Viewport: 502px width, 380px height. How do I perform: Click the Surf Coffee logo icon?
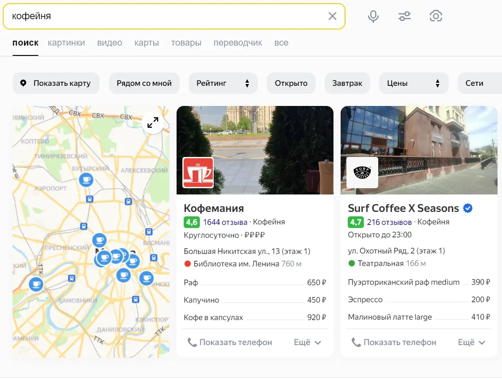(362, 172)
